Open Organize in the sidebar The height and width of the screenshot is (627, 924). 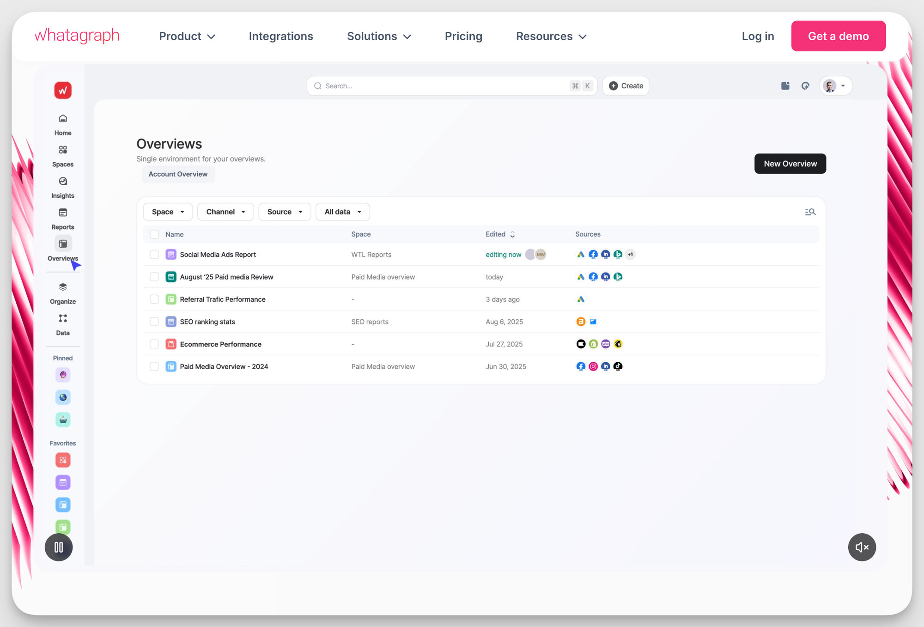[x=63, y=287]
